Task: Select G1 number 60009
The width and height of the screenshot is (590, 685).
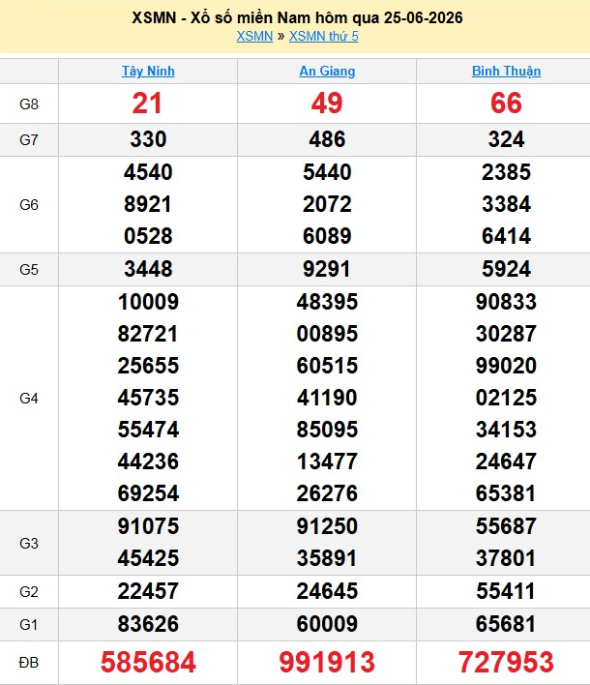Action: [327, 624]
